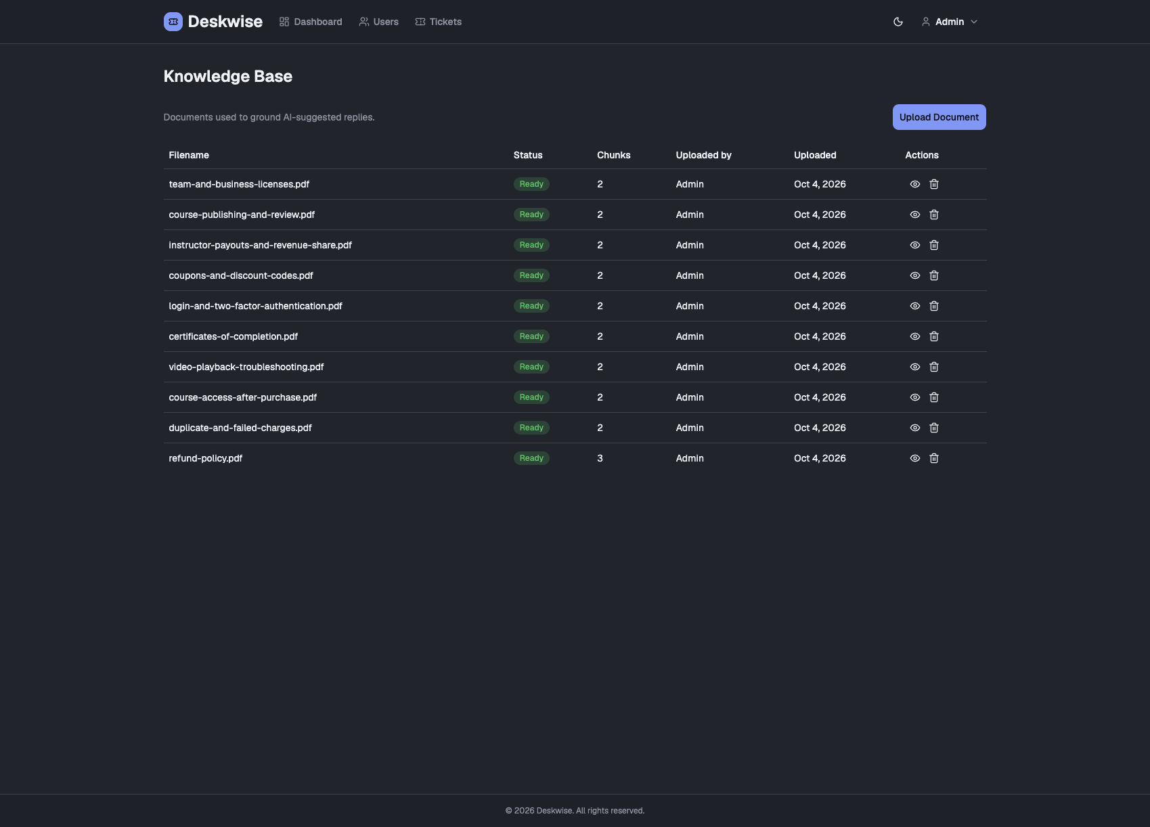This screenshot has height=827, width=1150.
Task: View login-and-two-factor-authentication.pdf via its eye icon
Action: pos(915,306)
